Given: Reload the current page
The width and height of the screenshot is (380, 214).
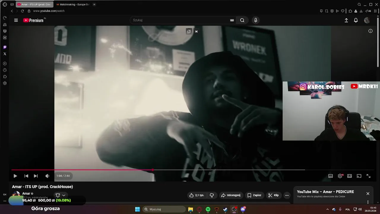Looking at the screenshot, I should (22, 11).
